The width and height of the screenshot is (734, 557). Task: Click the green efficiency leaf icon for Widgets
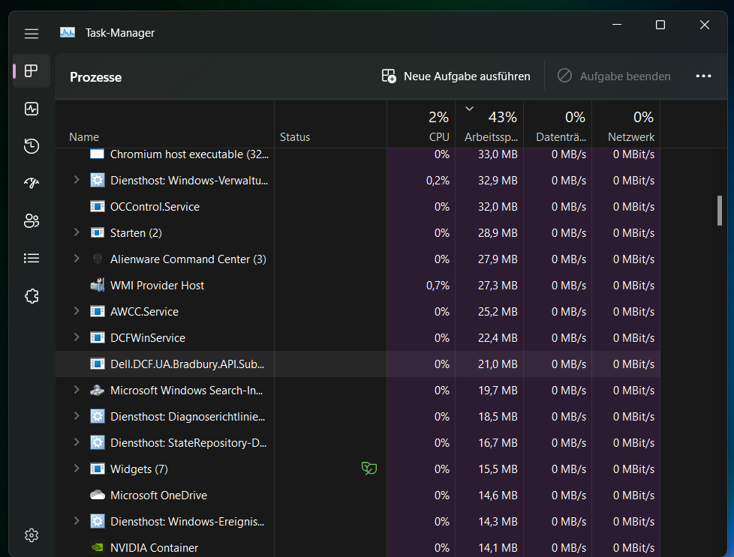(369, 468)
